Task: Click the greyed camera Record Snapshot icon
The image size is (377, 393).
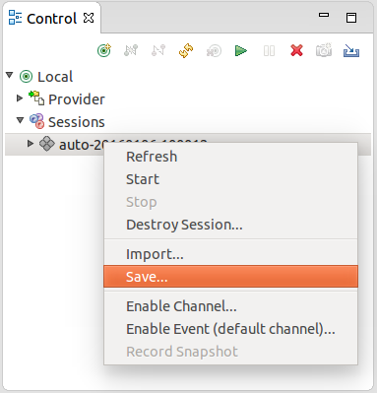Action: [x=324, y=50]
